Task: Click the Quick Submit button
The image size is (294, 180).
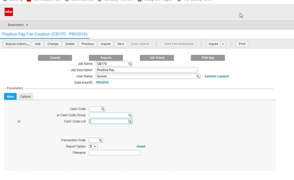Action: (139, 44)
